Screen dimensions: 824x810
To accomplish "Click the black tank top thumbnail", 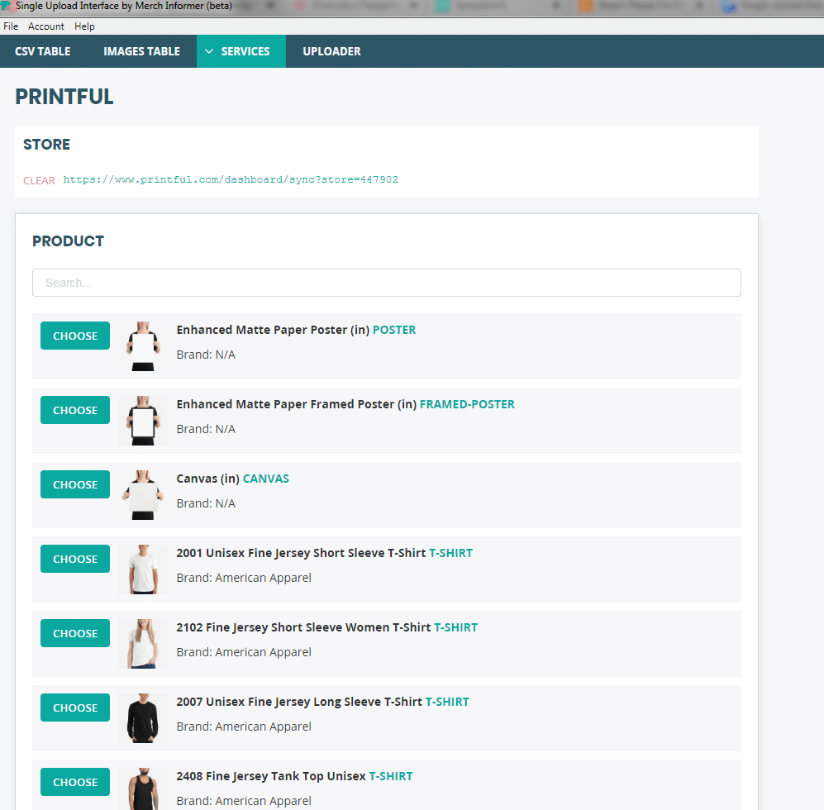I will click(x=143, y=789).
